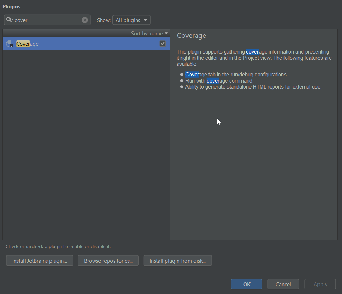Click 'Run with coverage command.' bullet text
The image size is (342, 294).
[x=219, y=81]
